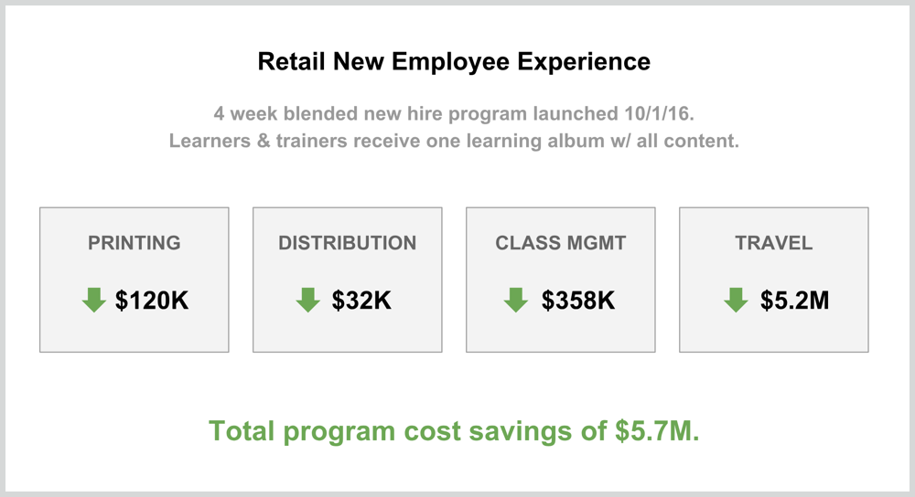Select the DISTRIBUTION card heading

[x=347, y=242]
